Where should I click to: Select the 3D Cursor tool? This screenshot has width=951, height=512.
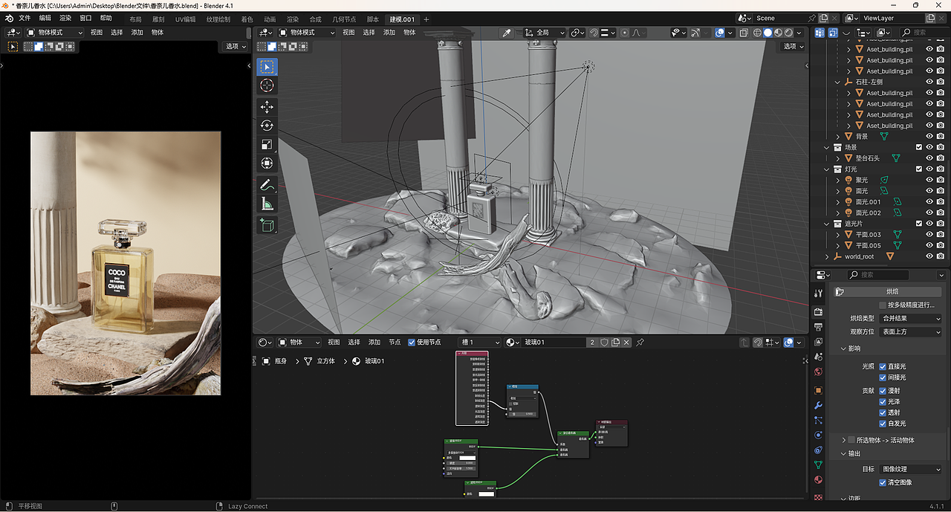(x=267, y=86)
